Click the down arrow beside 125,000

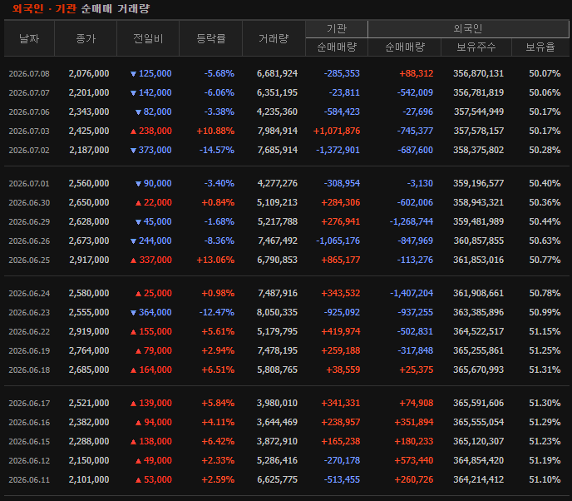click(x=134, y=74)
